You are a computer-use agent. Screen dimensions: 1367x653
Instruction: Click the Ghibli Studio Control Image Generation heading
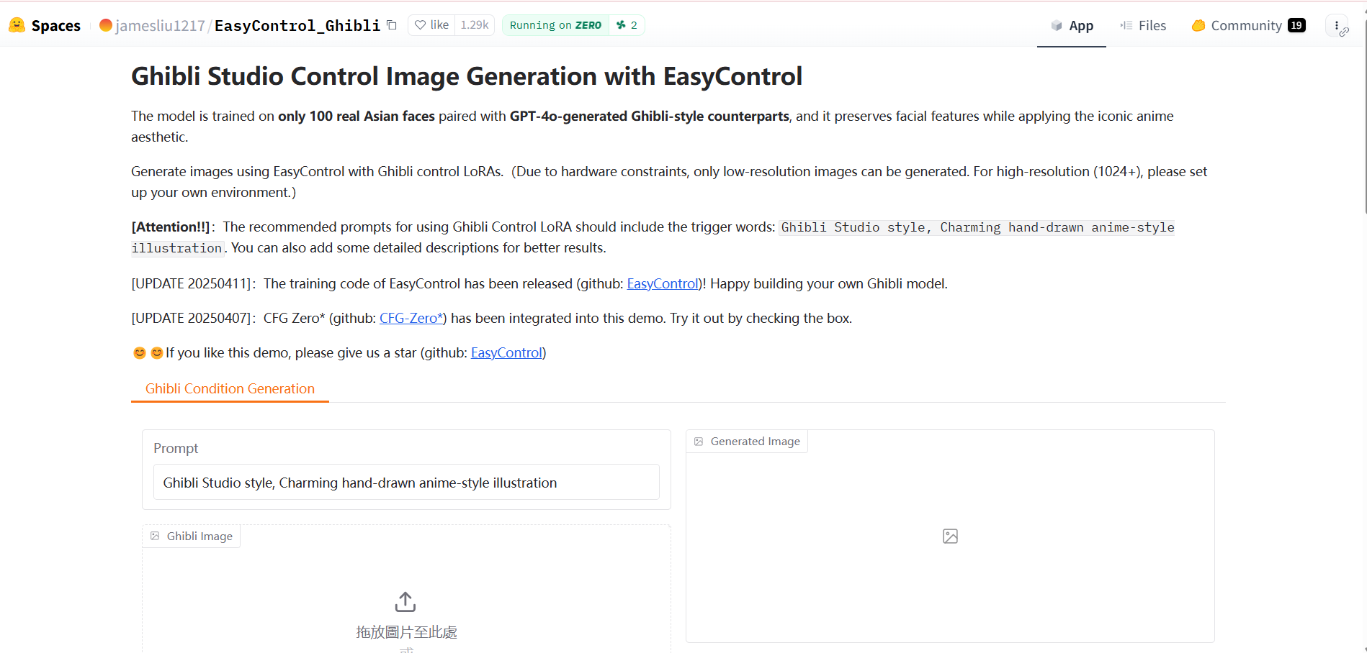[x=467, y=76]
